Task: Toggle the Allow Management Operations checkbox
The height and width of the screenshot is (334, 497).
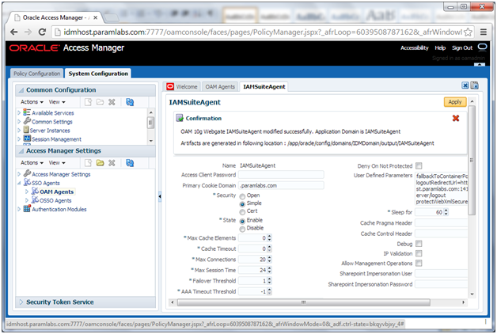Action: [x=419, y=264]
